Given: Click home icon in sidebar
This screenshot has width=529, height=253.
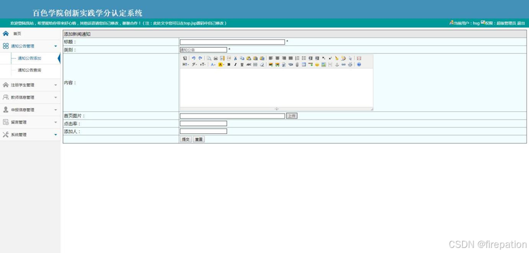Looking at the screenshot, I should tap(6, 33).
